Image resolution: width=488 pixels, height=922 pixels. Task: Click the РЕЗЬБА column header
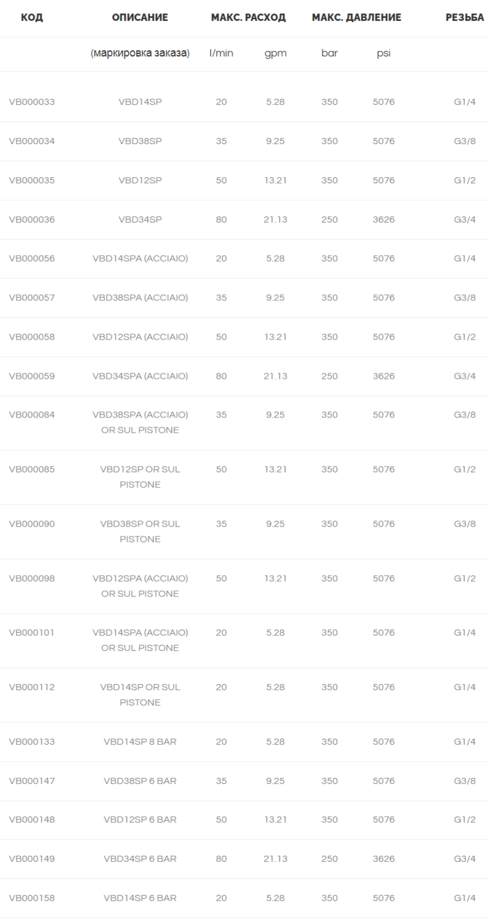(465, 18)
